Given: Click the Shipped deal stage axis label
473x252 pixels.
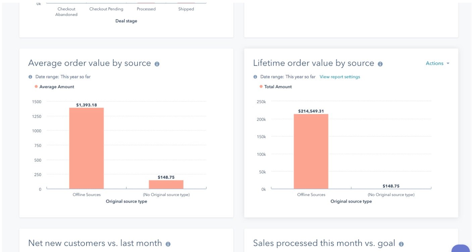Looking at the screenshot, I should [x=186, y=9].
